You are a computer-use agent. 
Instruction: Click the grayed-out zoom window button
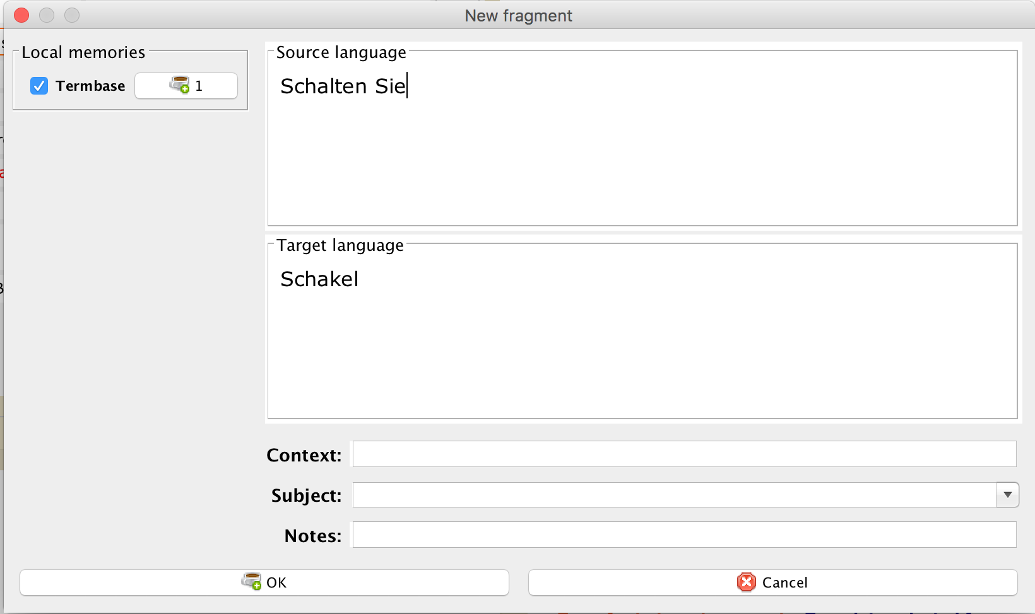point(72,15)
